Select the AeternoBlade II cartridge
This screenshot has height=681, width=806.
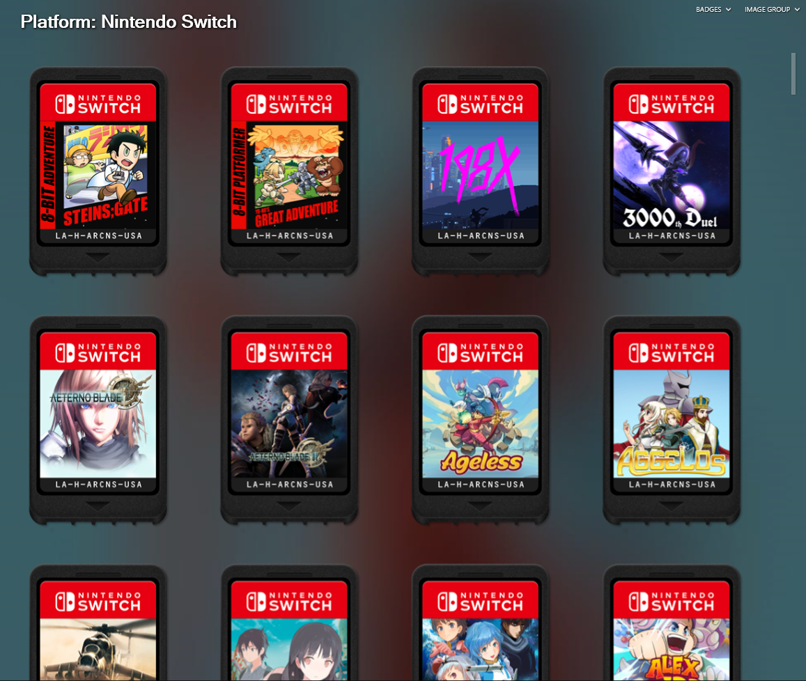pyautogui.click(x=289, y=420)
